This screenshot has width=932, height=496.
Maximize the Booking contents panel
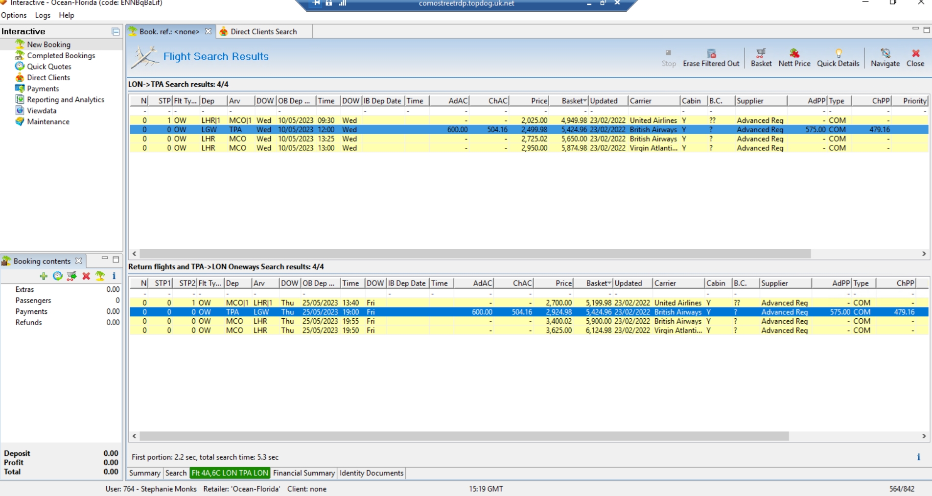(116, 260)
